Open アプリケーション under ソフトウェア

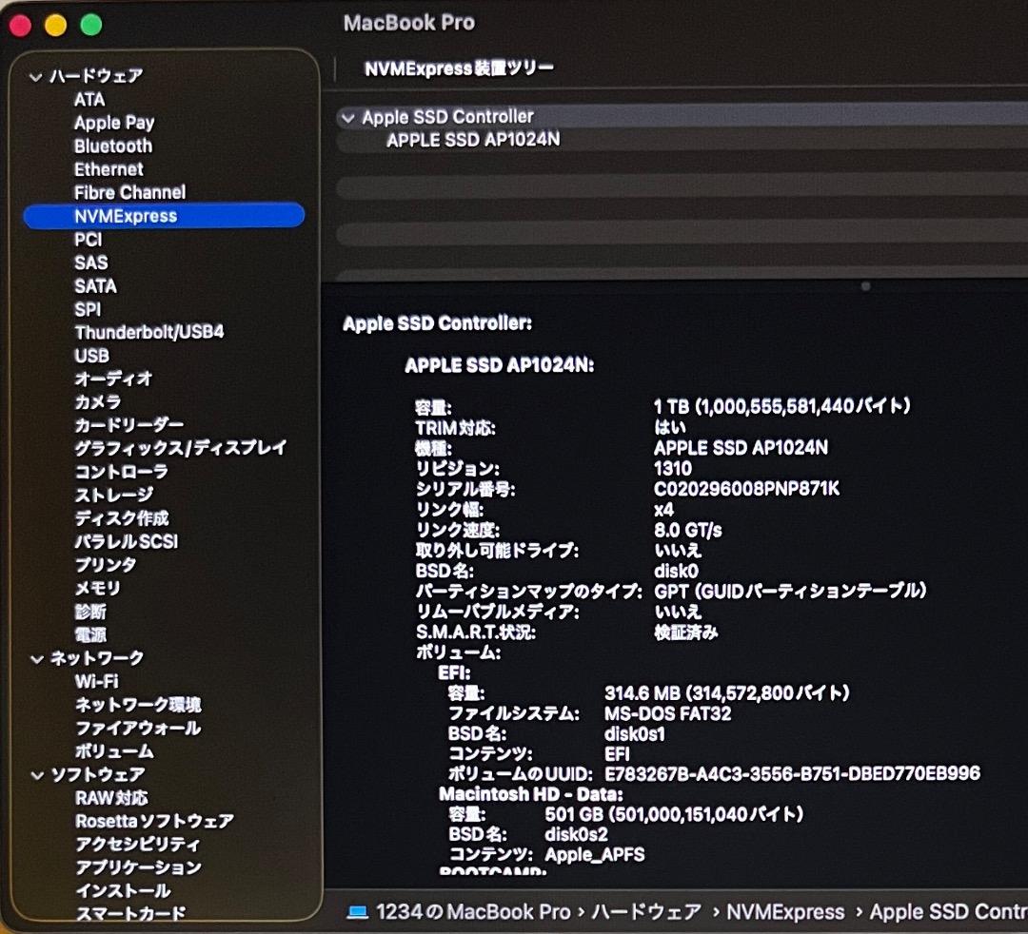pos(137,867)
